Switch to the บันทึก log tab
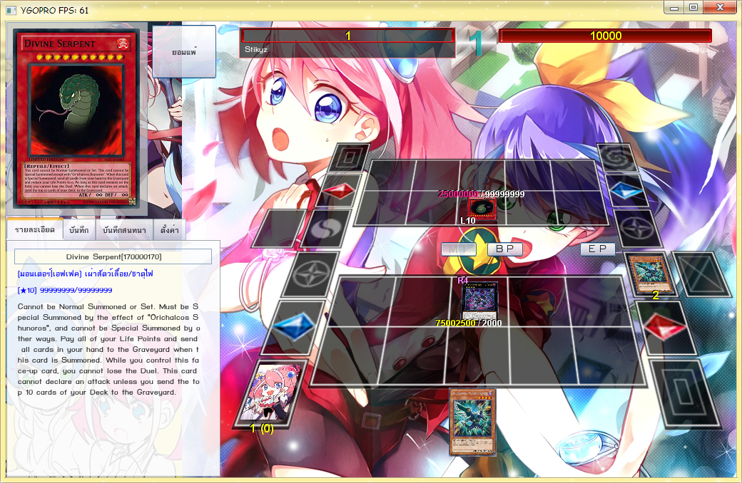 (x=78, y=230)
